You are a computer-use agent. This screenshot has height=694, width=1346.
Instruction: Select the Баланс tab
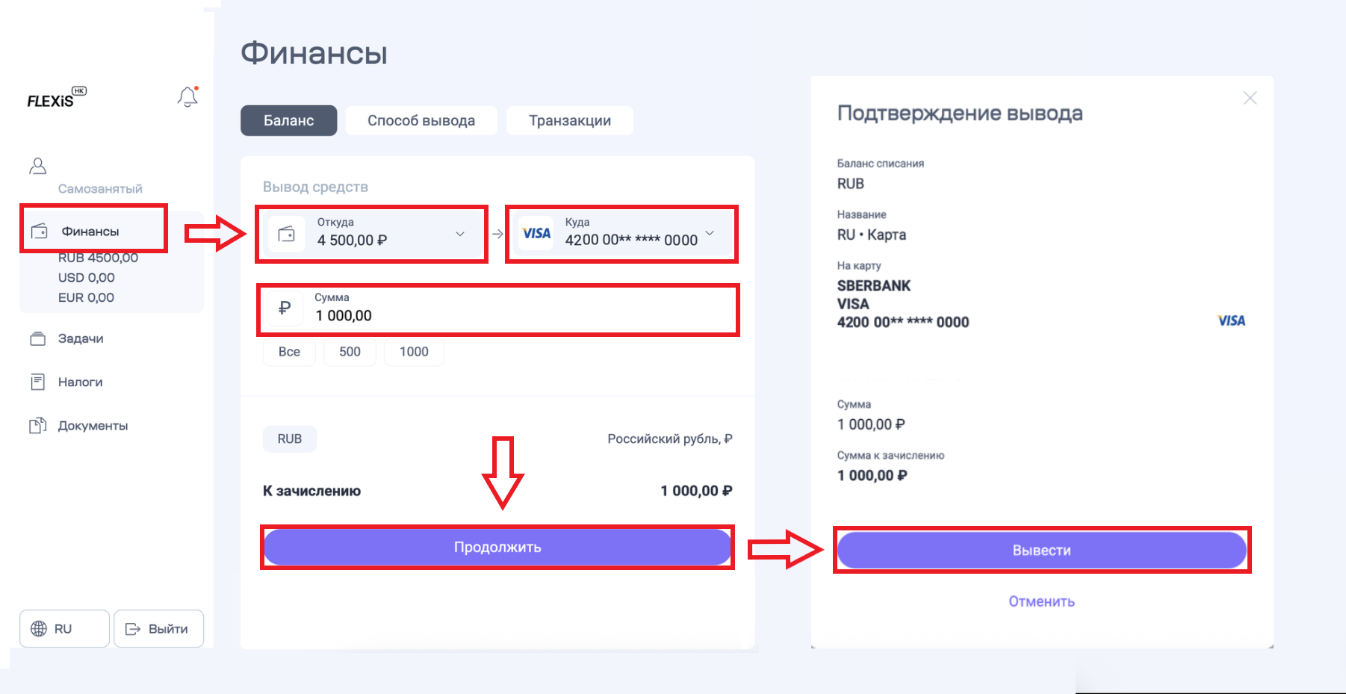click(288, 120)
